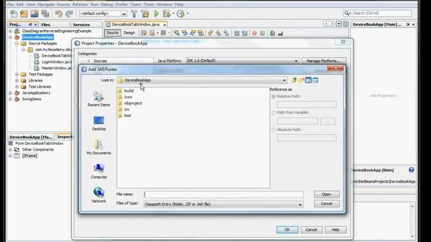Open Desktop in file chooser sidebar

click(x=99, y=123)
